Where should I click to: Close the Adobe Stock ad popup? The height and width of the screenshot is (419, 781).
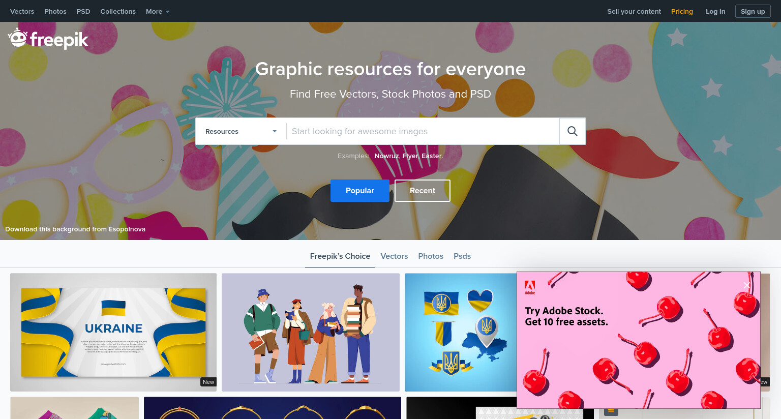tap(746, 285)
